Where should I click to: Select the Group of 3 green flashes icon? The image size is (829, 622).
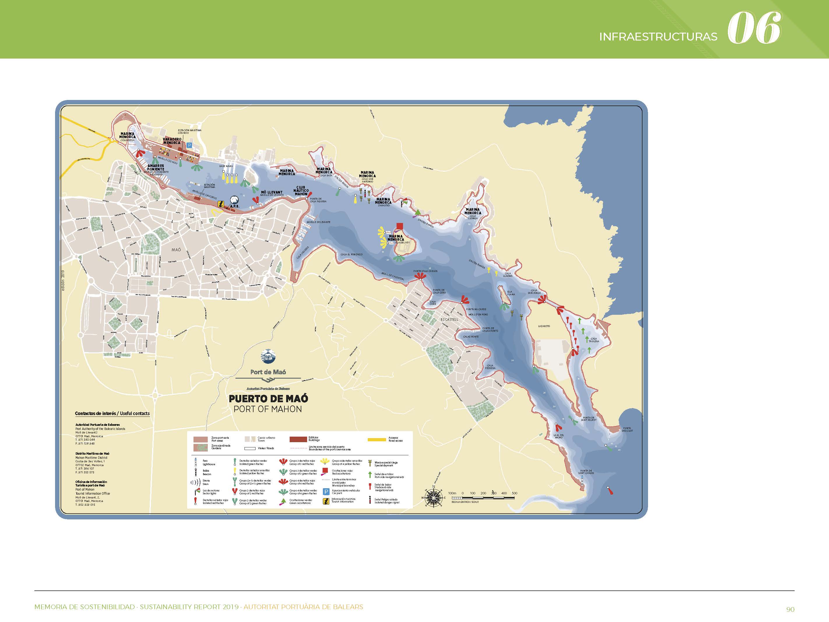click(x=283, y=472)
